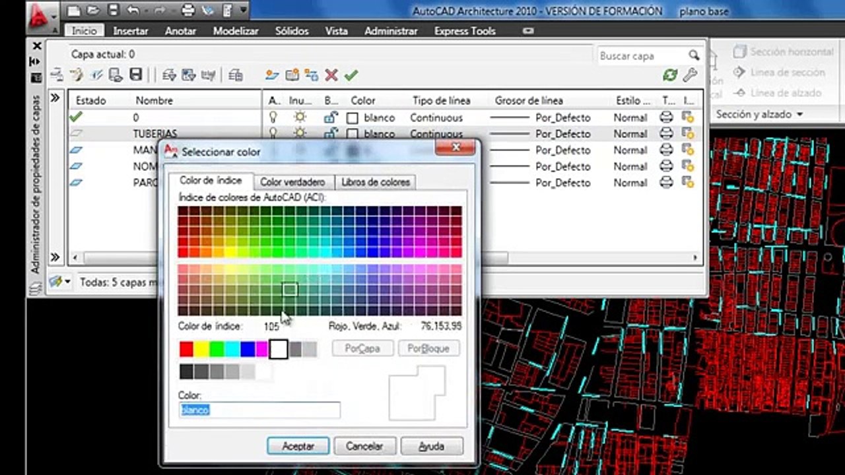Click Sección horizontal in the ribbon
845x475 pixels.
pyautogui.click(x=784, y=51)
